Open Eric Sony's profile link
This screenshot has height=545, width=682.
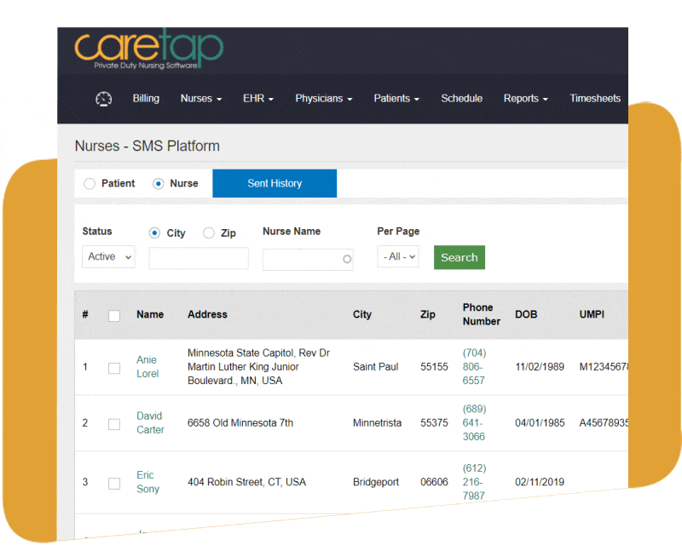(147, 482)
